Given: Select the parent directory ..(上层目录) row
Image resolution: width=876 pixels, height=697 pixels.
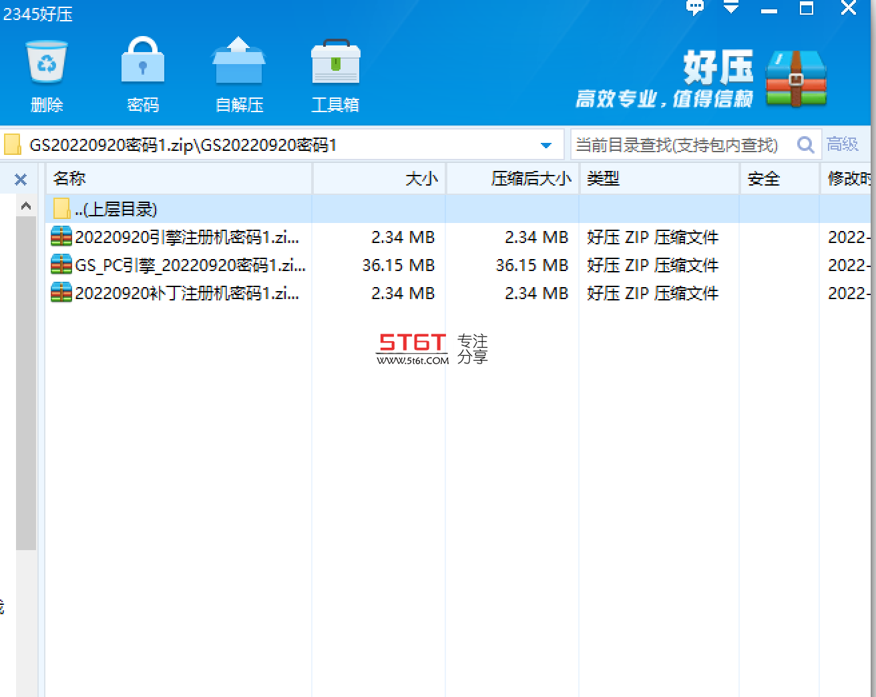Looking at the screenshot, I should [459, 209].
